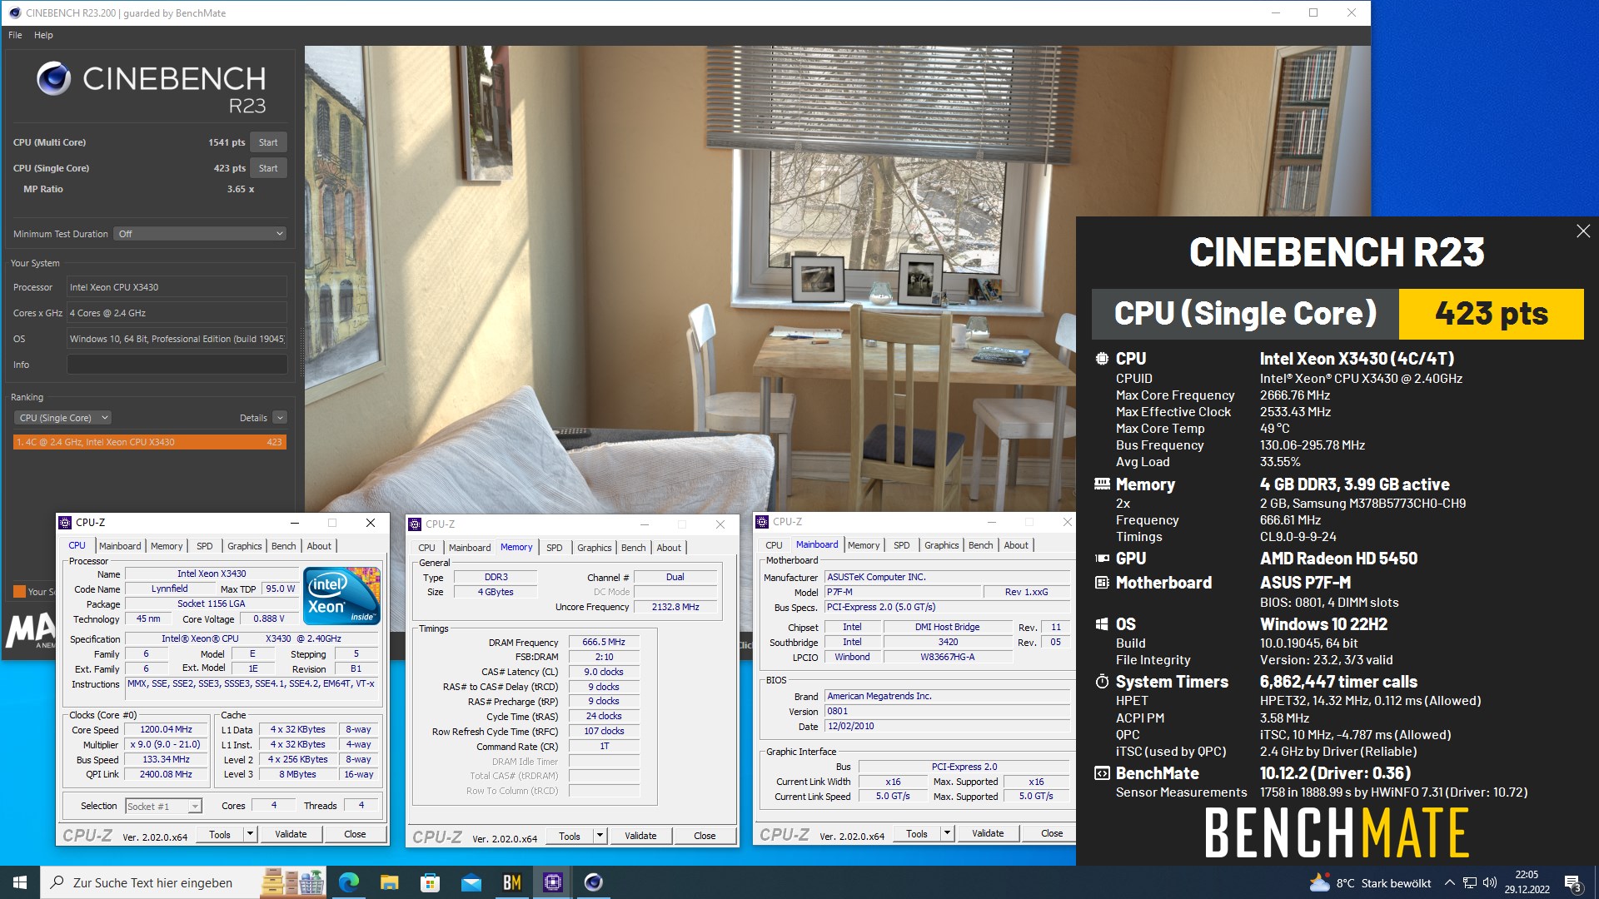The height and width of the screenshot is (899, 1599).
Task: Open the Bench tab in the first CPU-Z window
Action: [284, 546]
